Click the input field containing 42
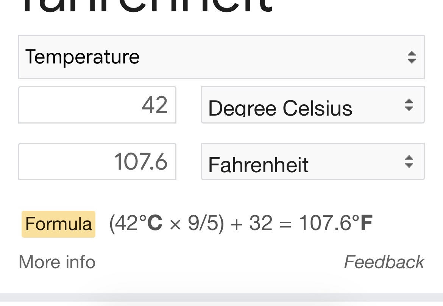This screenshot has width=443, height=306. [97, 105]
